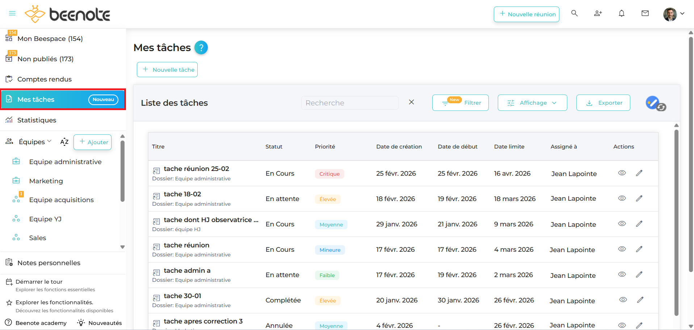
Task: View 'tache admin a' with eye icon
Action: click(x=622, y=274)
